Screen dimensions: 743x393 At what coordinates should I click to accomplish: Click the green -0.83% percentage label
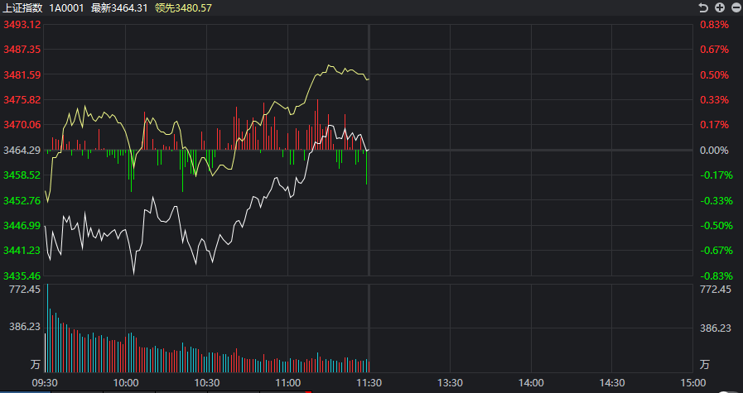tap(716, 276)
